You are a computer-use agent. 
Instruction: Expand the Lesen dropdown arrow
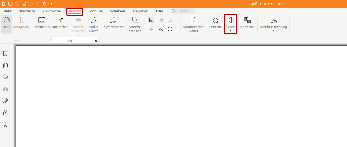click(231, 30)
